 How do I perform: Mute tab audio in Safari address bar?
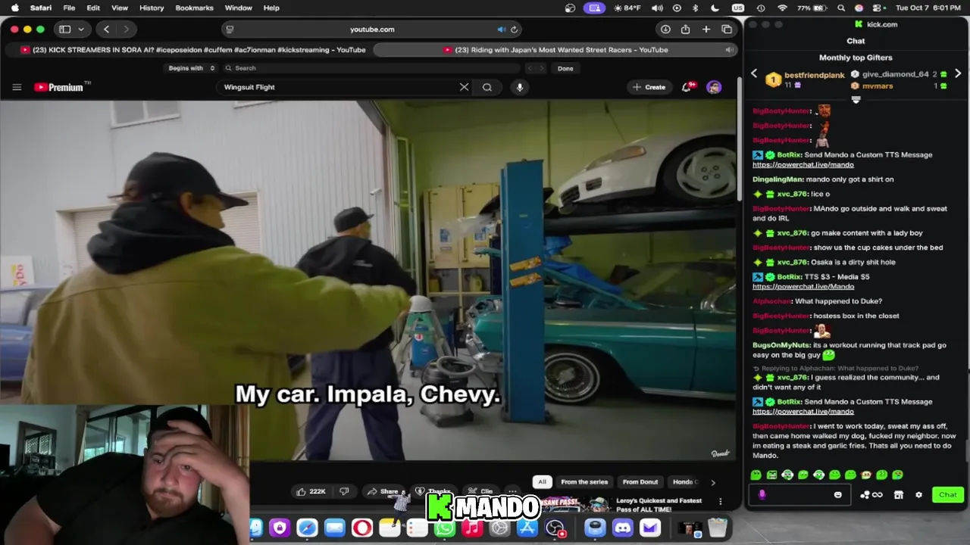click(x=501, y=30)
